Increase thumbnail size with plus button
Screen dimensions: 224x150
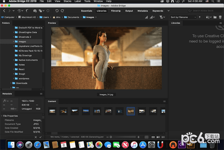pyautogui.click(x=139, y=137)
